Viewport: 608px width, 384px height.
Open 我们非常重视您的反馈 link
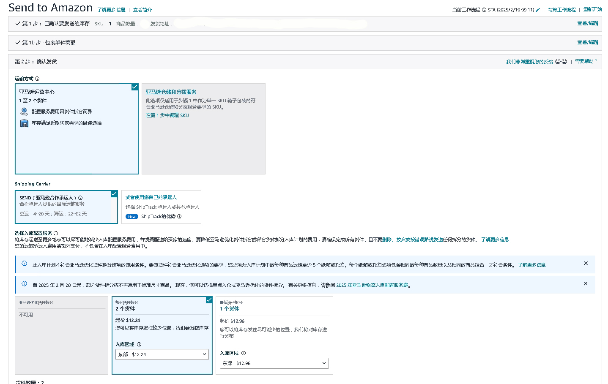530,62
